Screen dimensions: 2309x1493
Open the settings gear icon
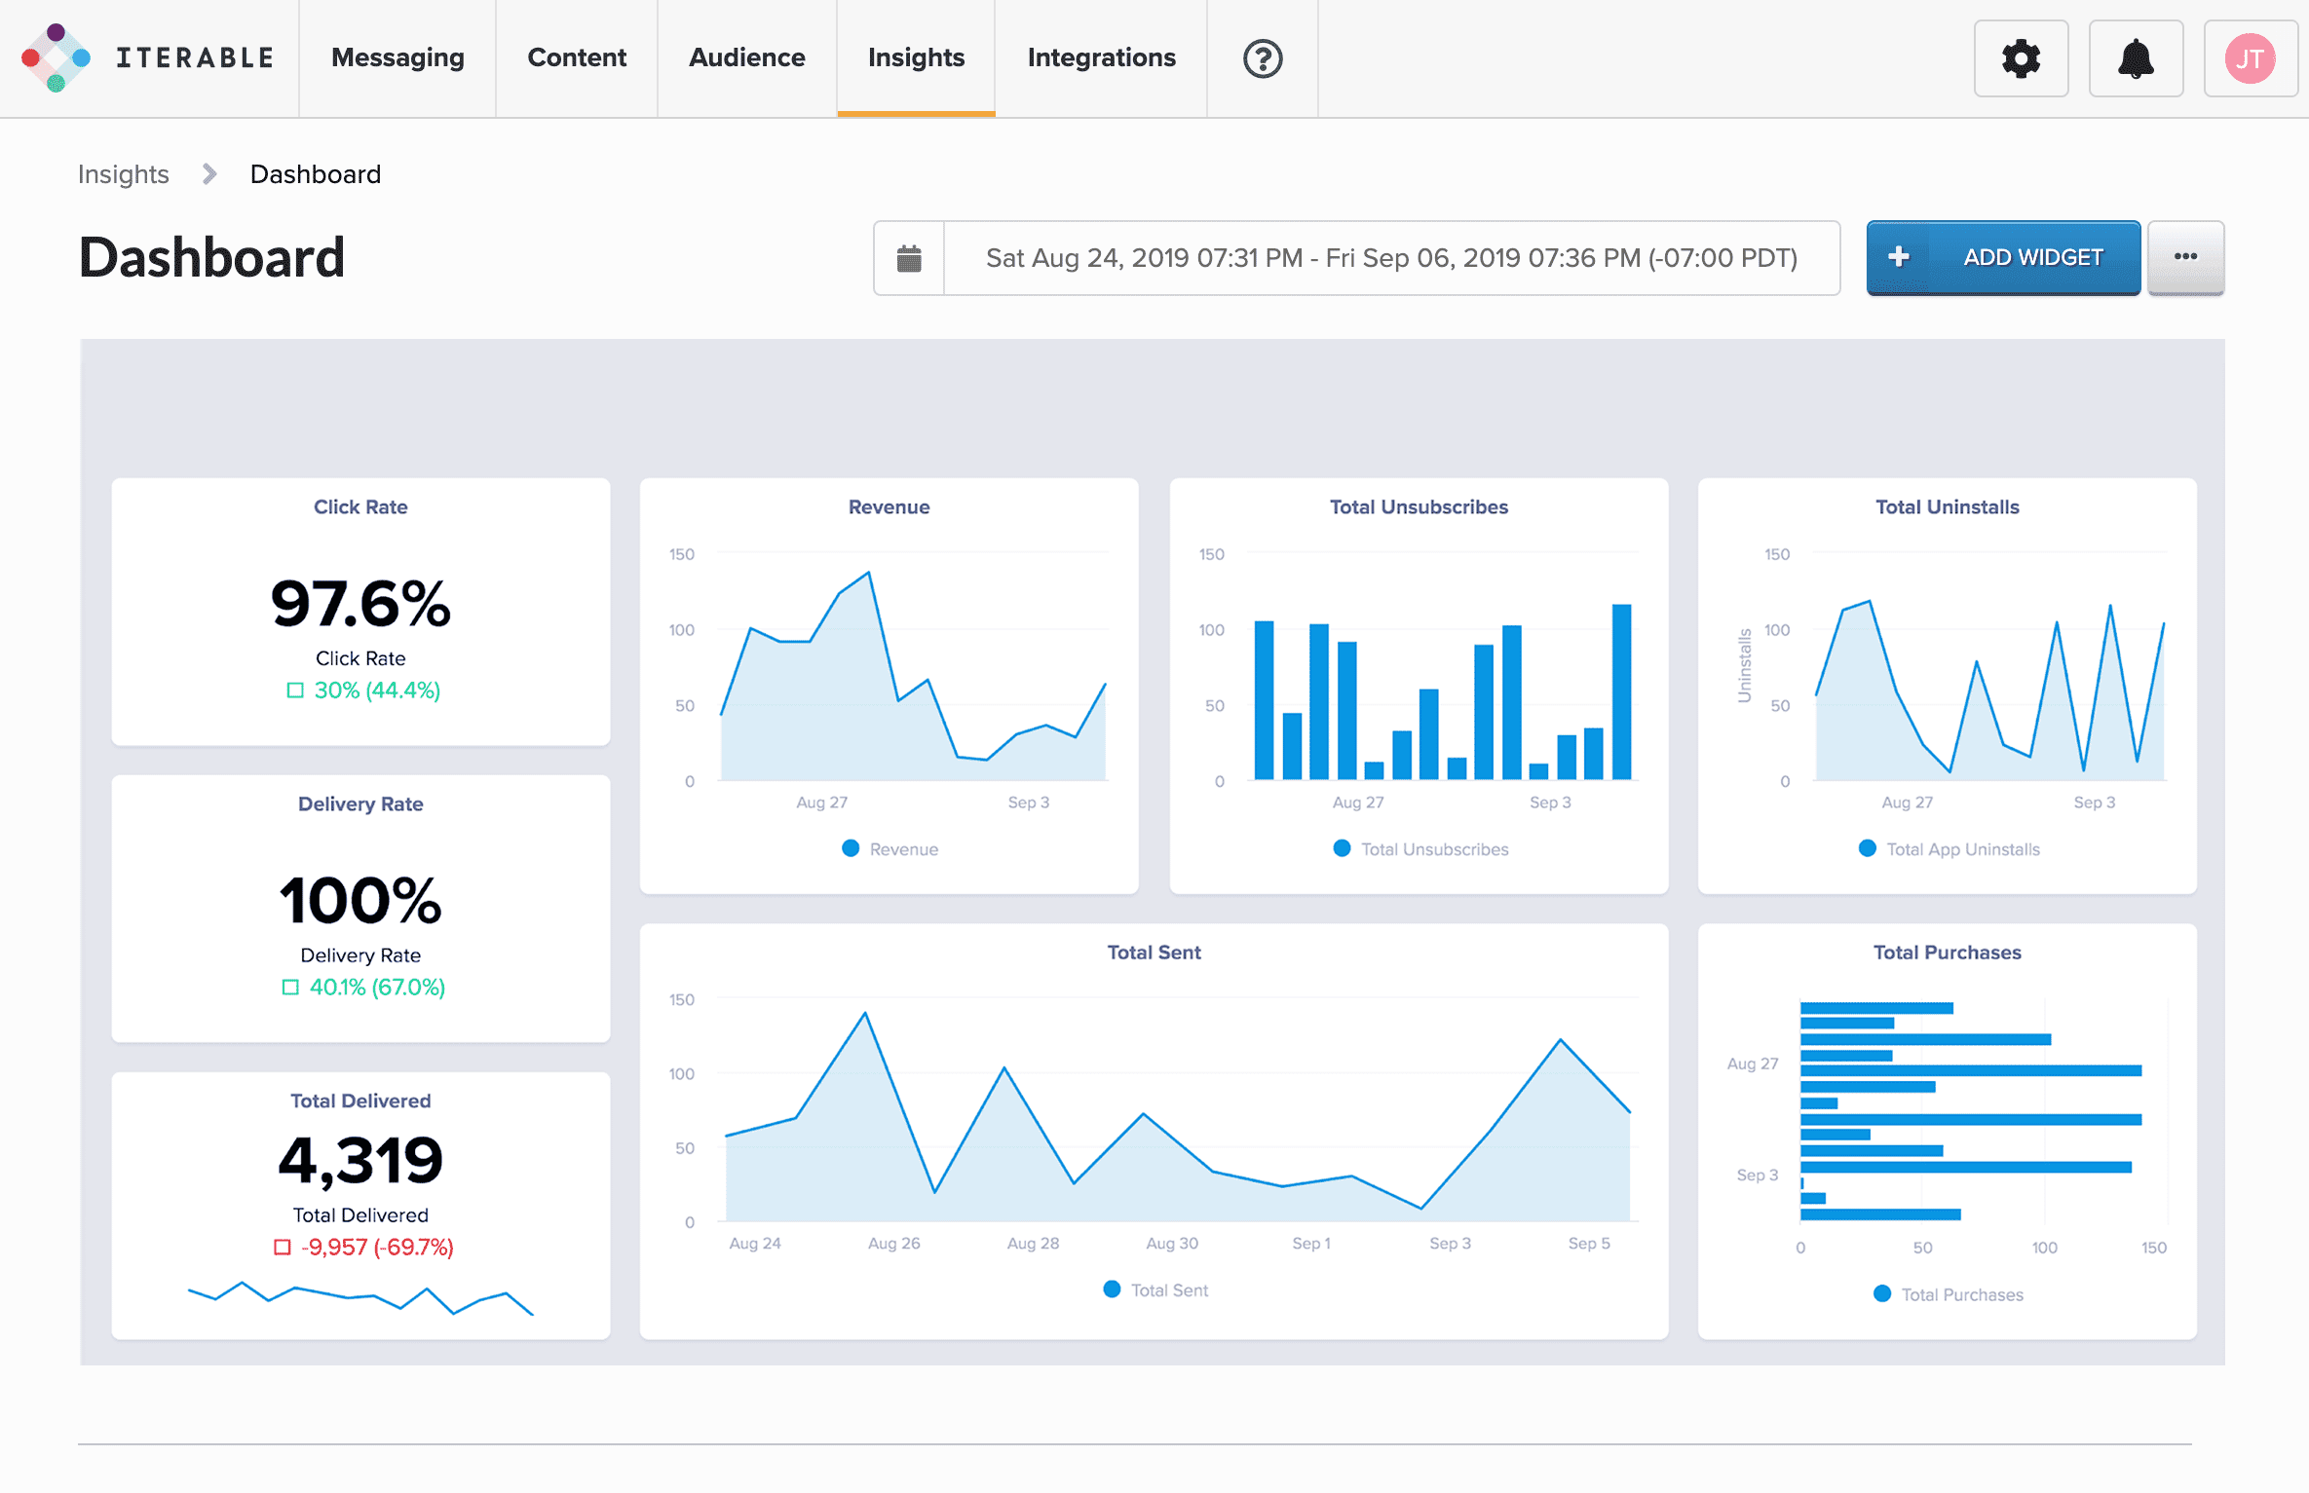[2021, 58]
